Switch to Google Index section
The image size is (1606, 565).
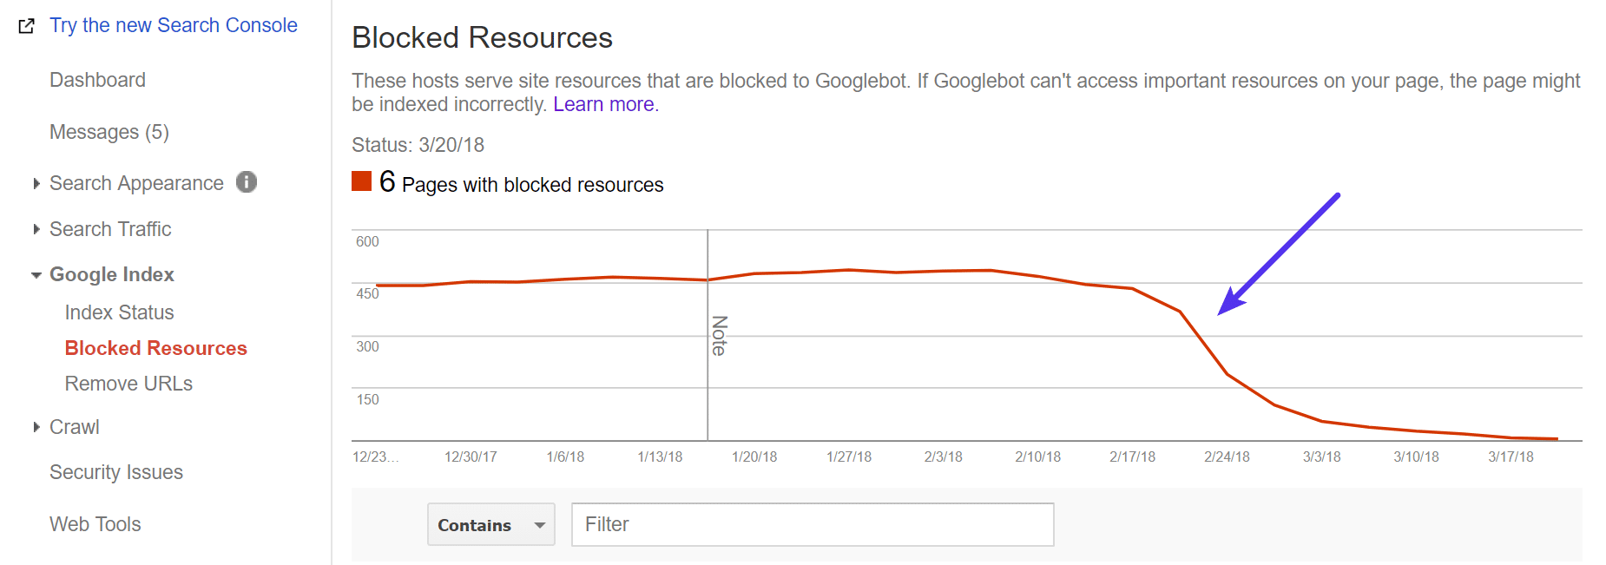click(x=112, y=274)
